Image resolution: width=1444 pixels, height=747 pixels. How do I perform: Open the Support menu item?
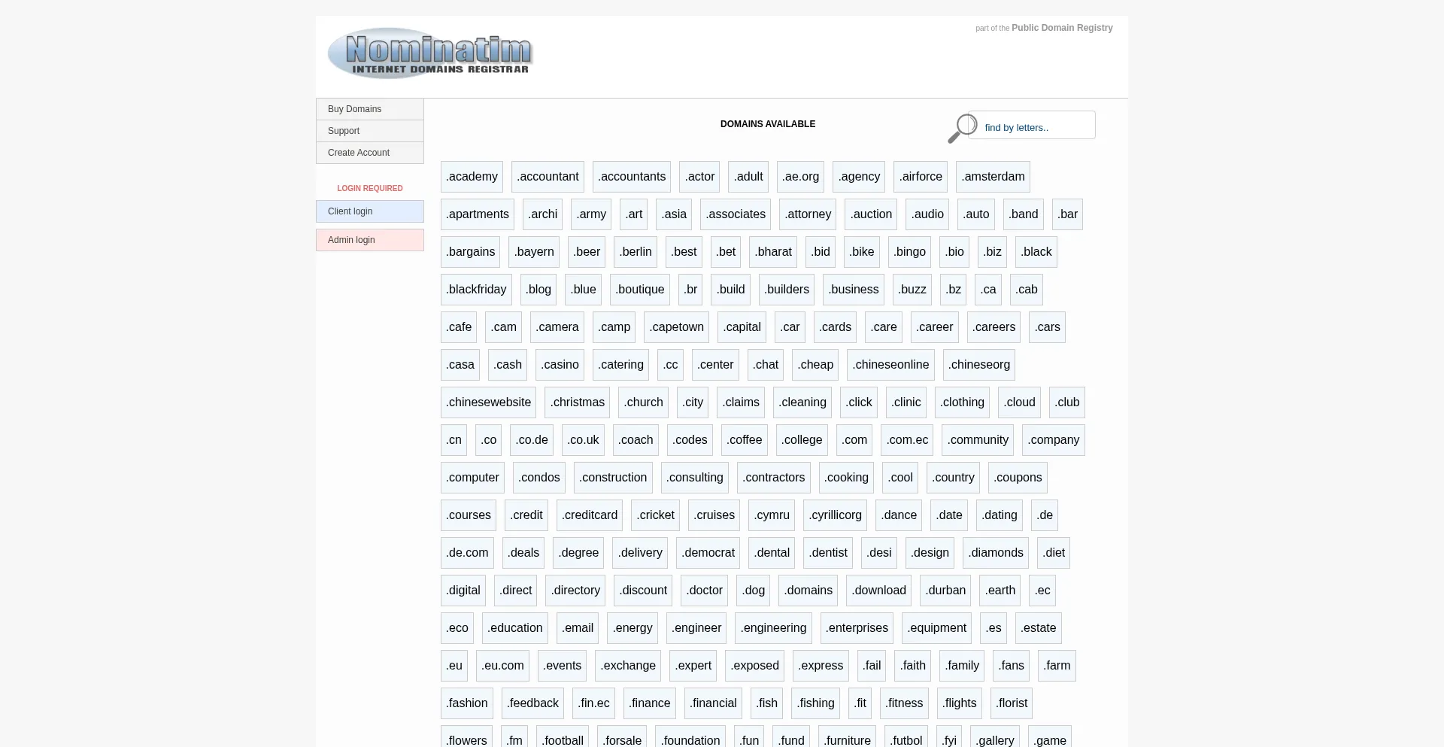[x=370, y=131]
